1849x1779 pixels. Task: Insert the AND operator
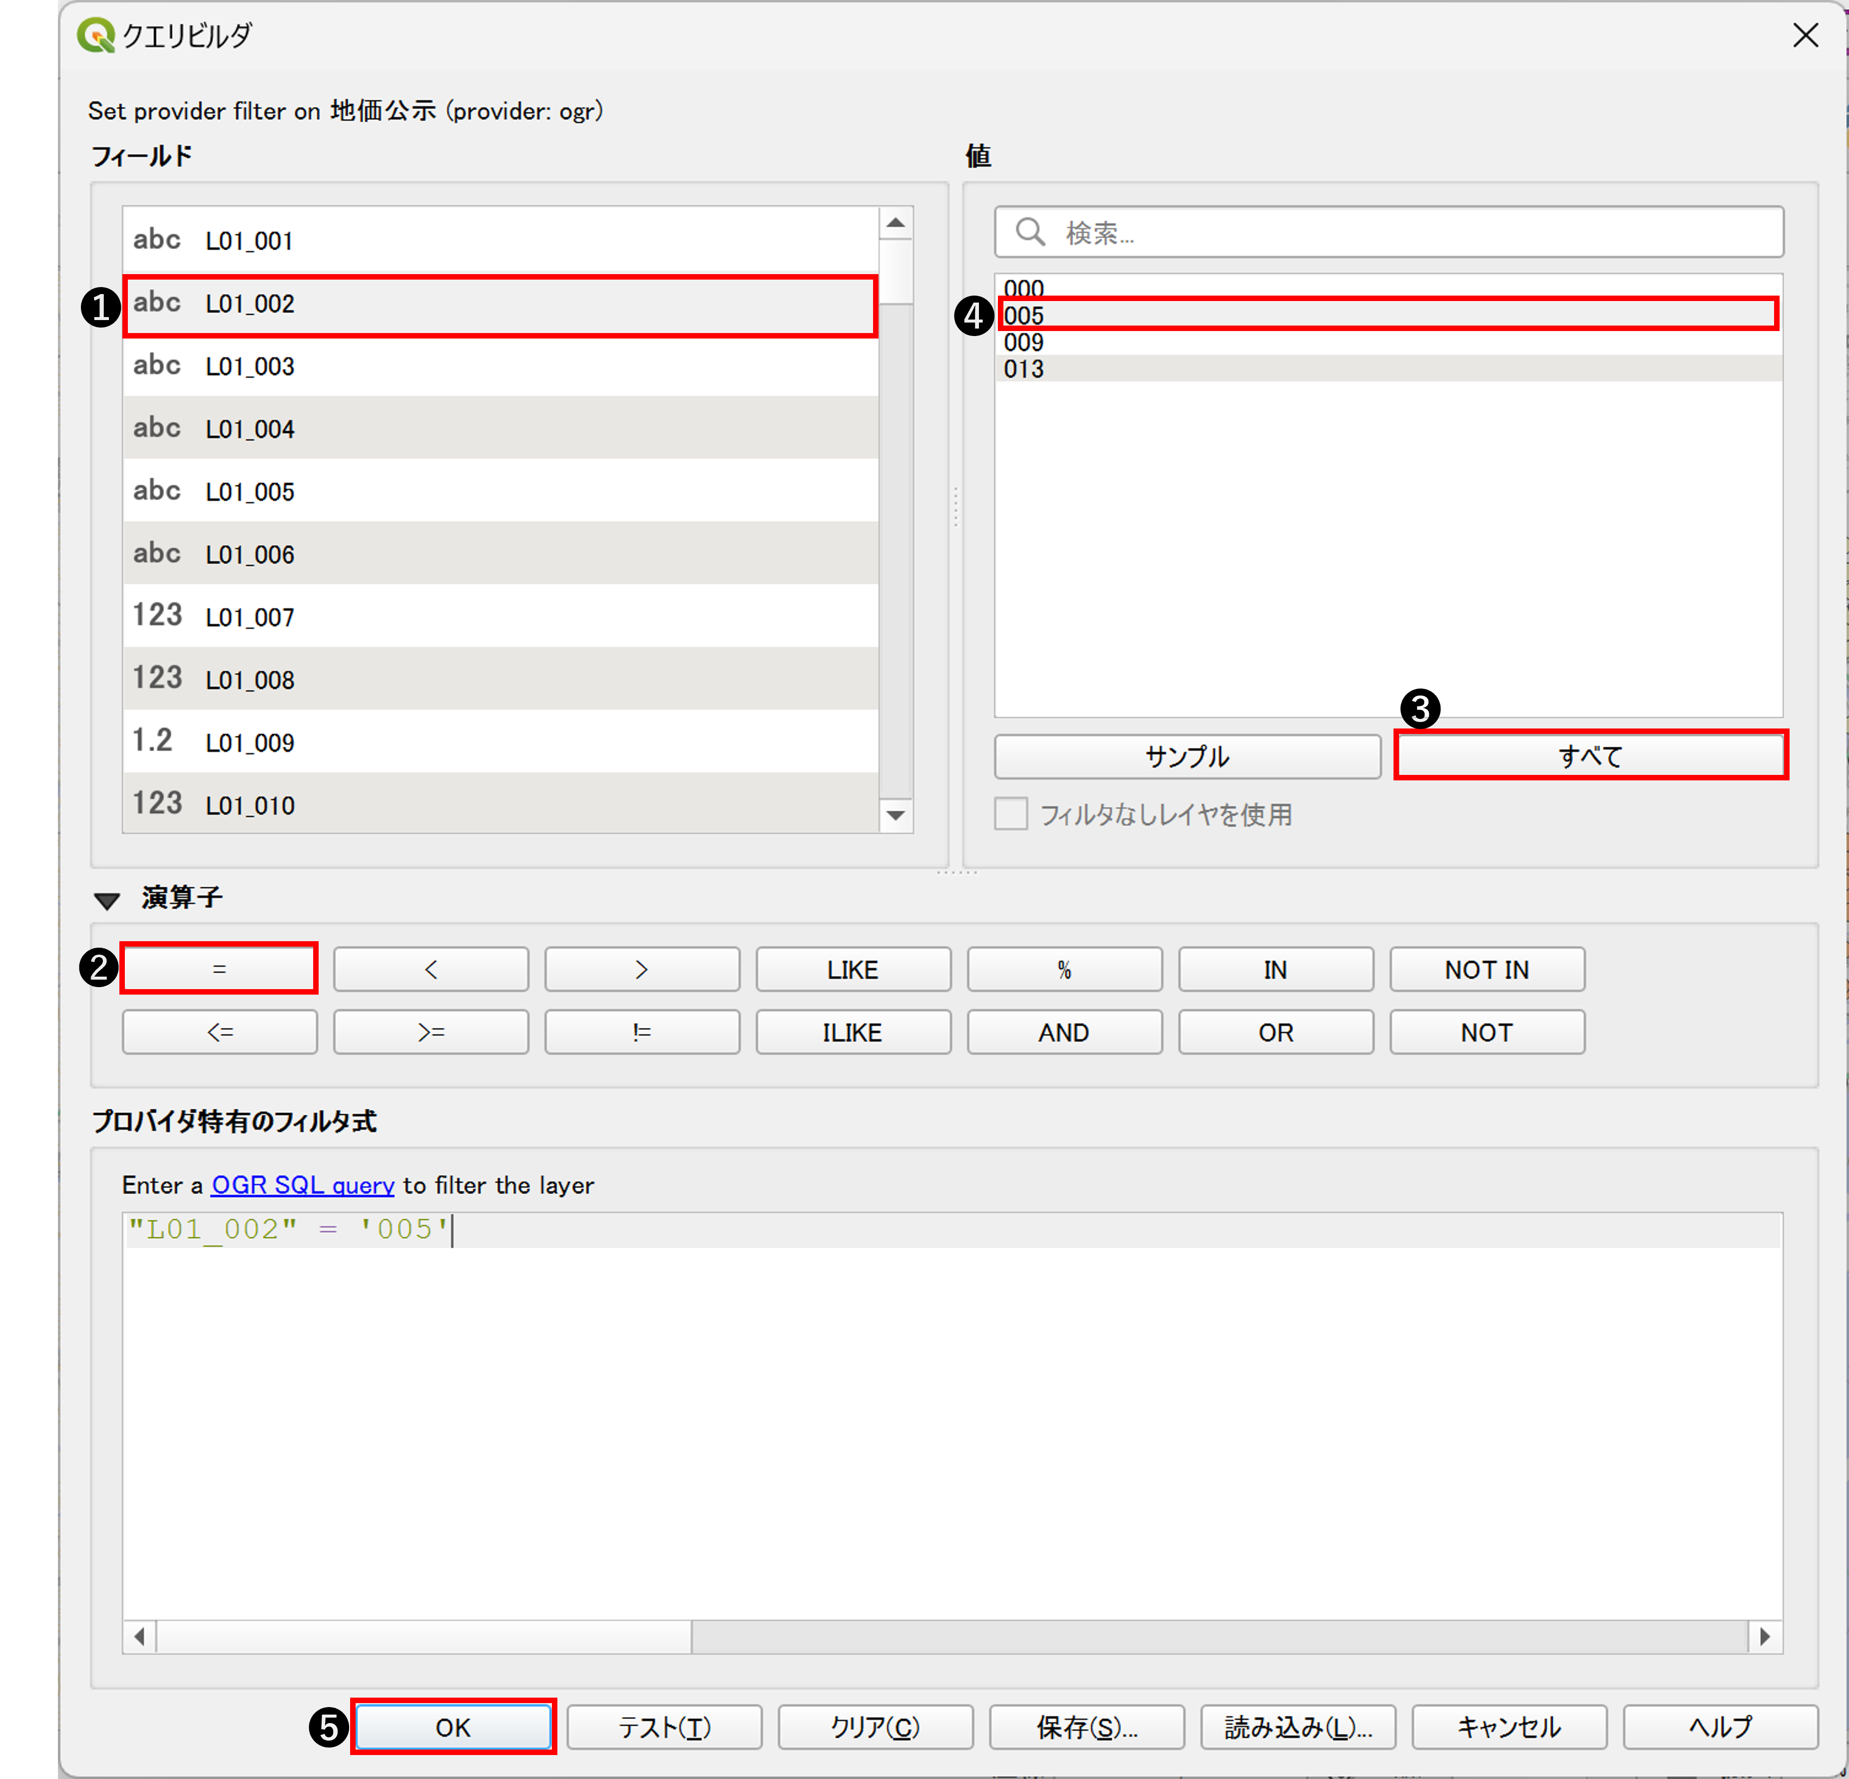tap(1065, 1032)
